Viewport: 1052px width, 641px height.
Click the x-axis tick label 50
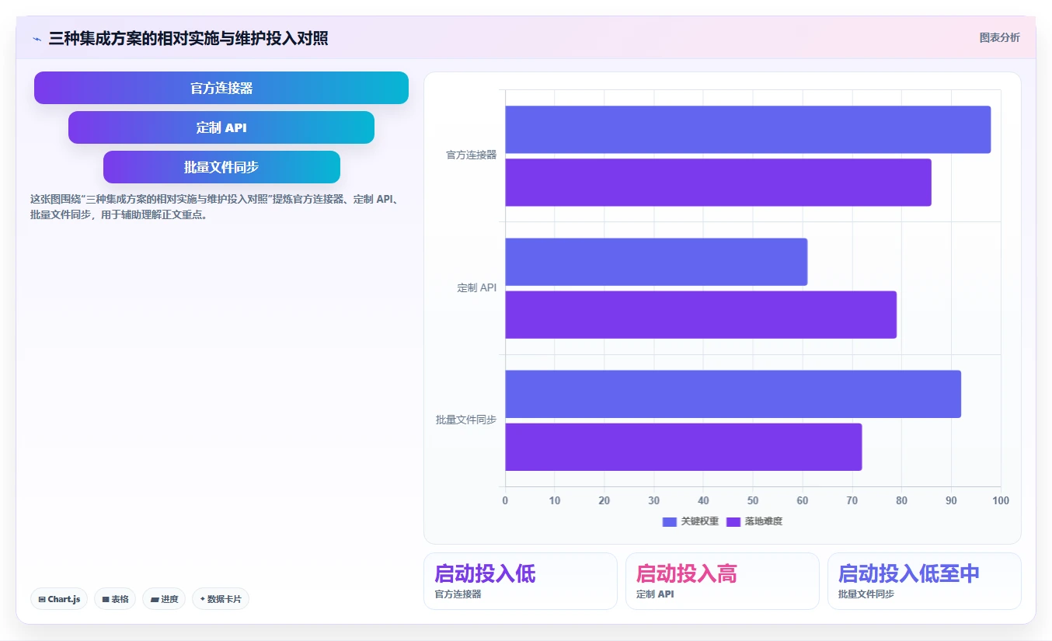tap(753, 500)
